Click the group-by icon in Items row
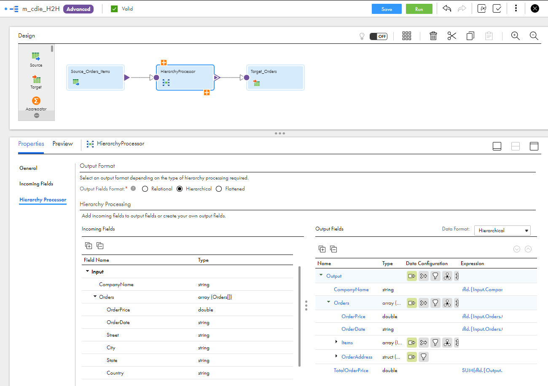This screenshot has width=548, height=386. [447, 343]
